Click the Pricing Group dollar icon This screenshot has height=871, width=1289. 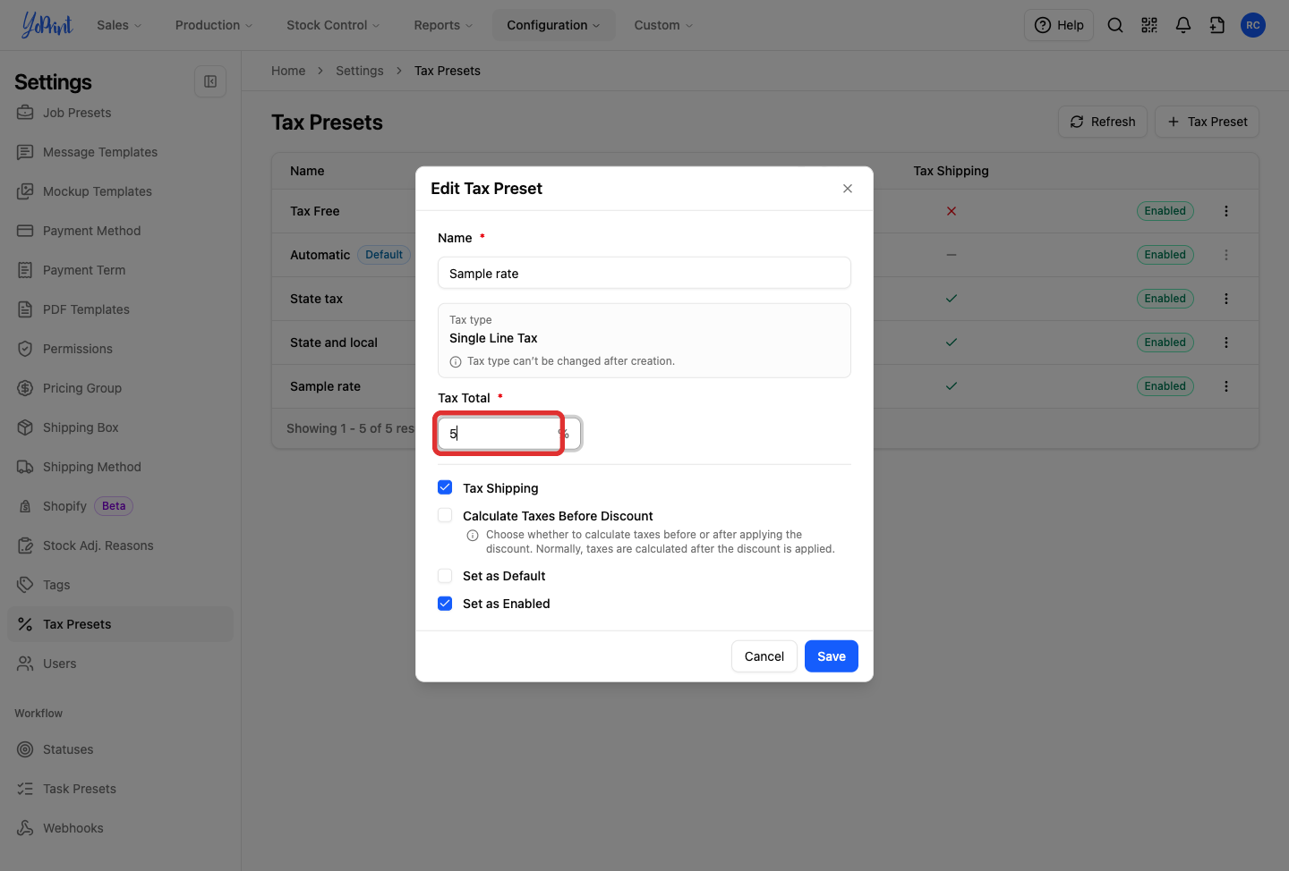(25, 388)
